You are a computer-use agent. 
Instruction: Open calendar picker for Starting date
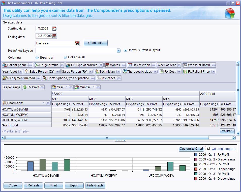pos(54,29)
